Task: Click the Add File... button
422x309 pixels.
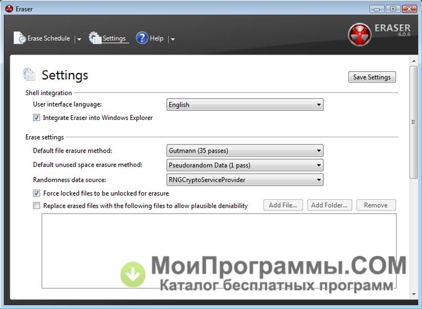Action: 283,205
